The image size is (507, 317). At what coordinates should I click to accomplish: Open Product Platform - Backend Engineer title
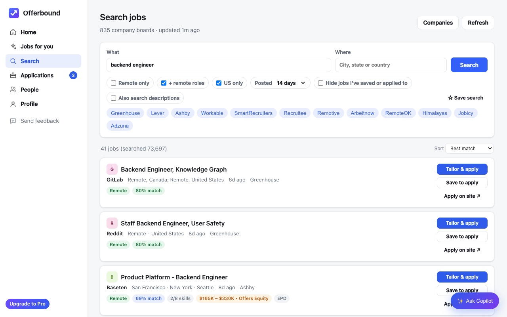click(x=174, y=277)
